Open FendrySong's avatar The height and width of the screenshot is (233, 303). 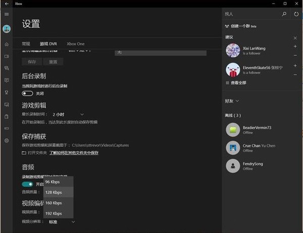click(x=233, y=166)
